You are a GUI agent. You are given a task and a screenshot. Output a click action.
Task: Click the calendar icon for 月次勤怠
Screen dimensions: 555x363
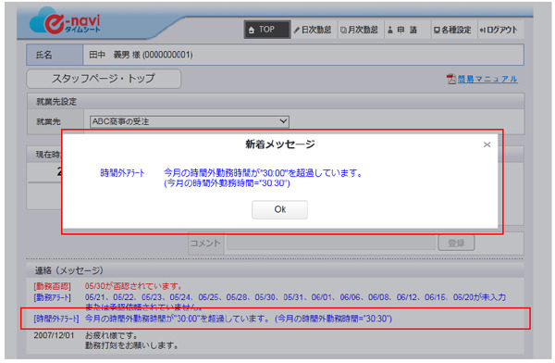[x=343, y=31]
